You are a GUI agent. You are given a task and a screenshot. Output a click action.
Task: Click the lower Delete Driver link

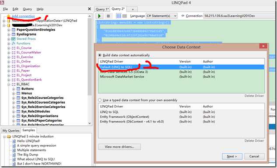coord(254,140)
